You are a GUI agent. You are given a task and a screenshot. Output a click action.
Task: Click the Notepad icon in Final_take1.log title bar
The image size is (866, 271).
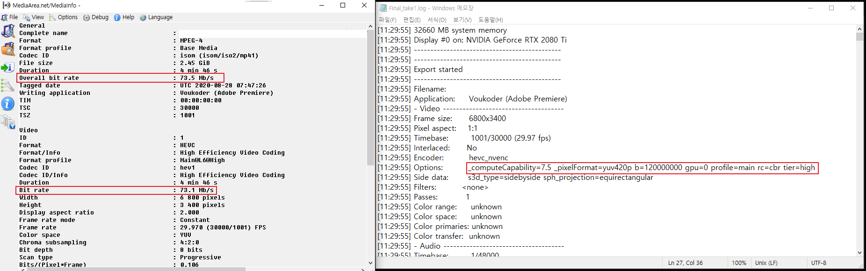point(383,8)
